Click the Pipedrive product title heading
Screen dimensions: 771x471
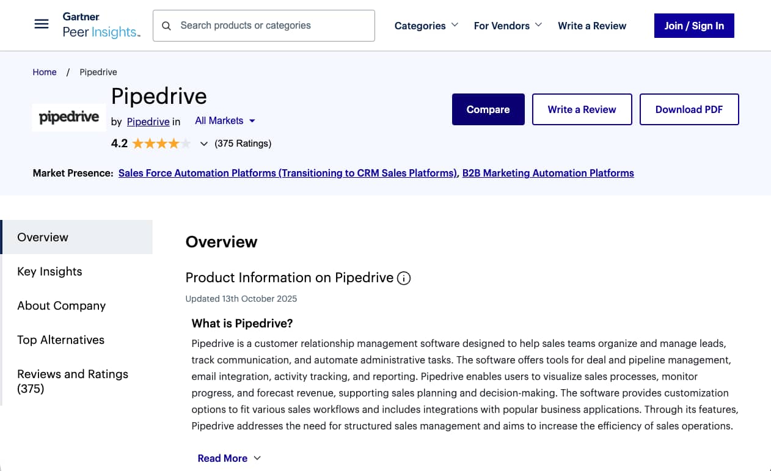(159, 96)
